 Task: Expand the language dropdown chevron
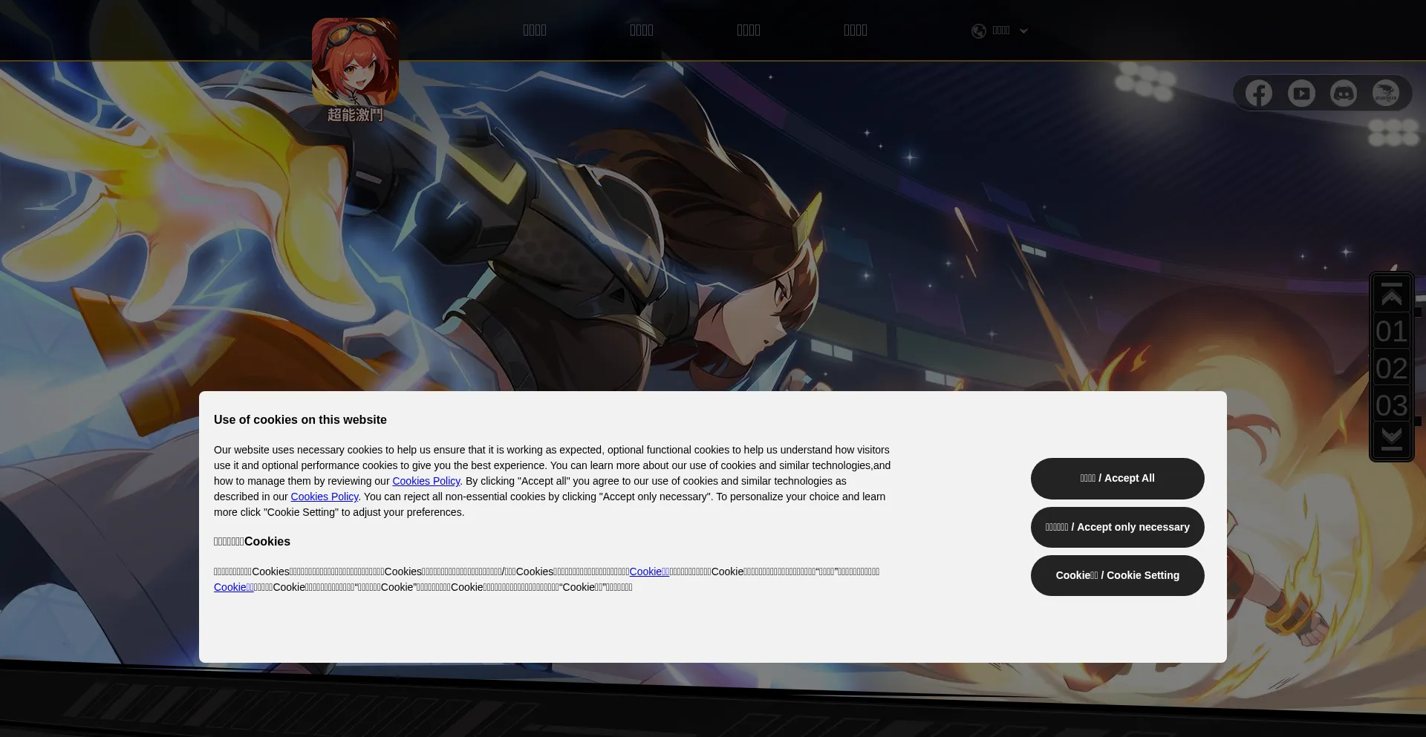pyautogui.click(x=1023, y=31)
